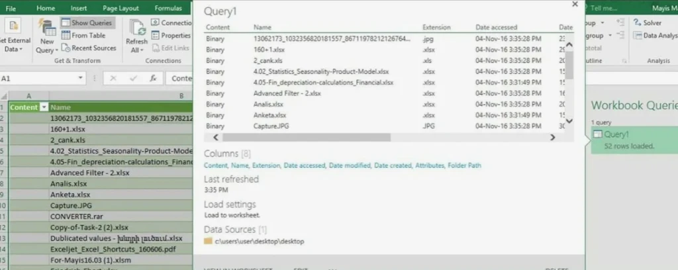Click the insert function fx button

click(x=153, y=78)
